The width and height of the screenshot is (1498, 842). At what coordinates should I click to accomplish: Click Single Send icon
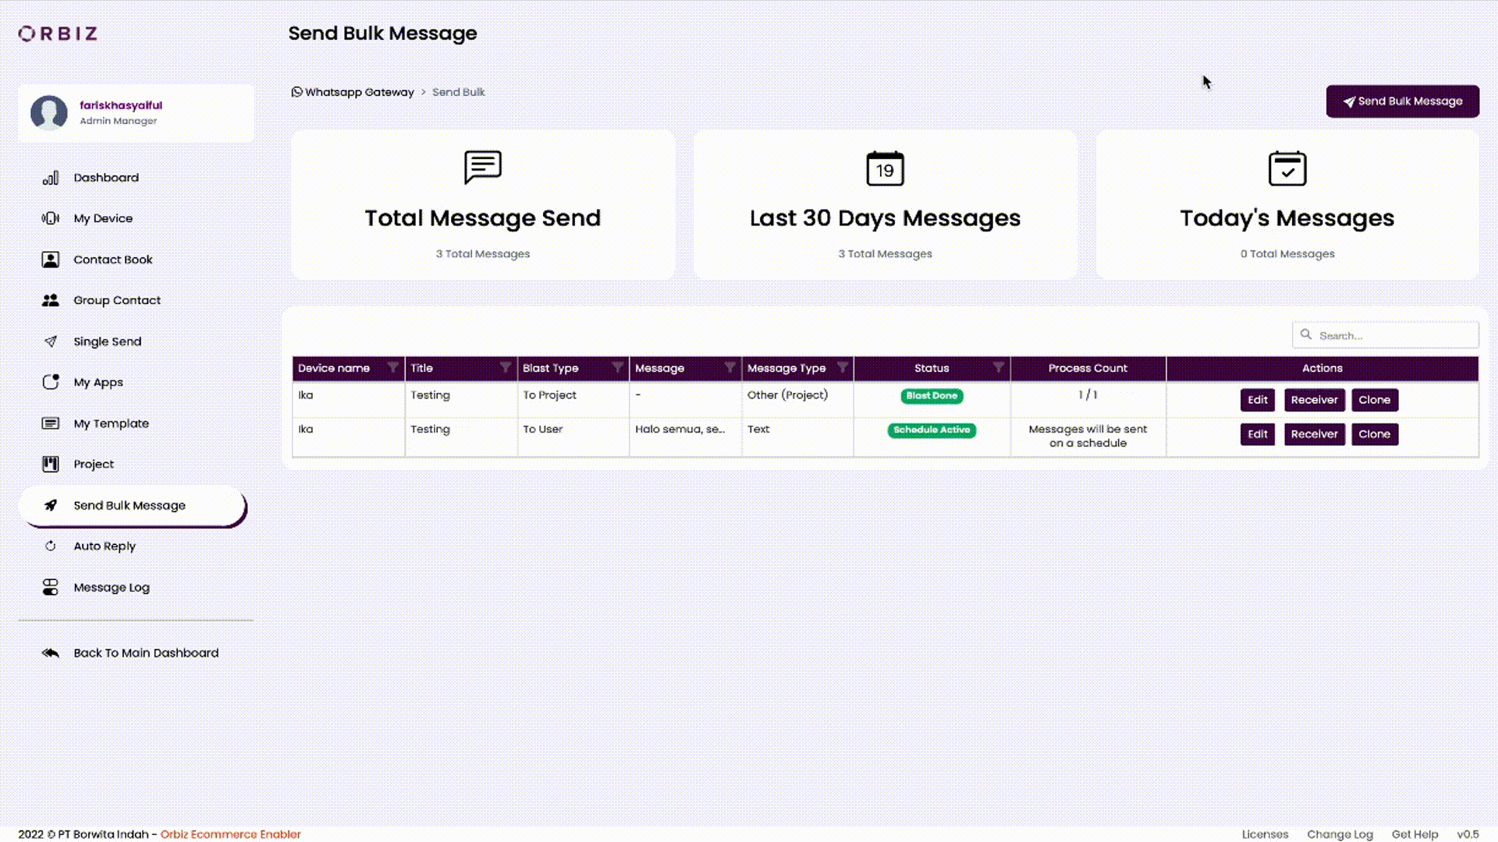click(x=51, y=341)
